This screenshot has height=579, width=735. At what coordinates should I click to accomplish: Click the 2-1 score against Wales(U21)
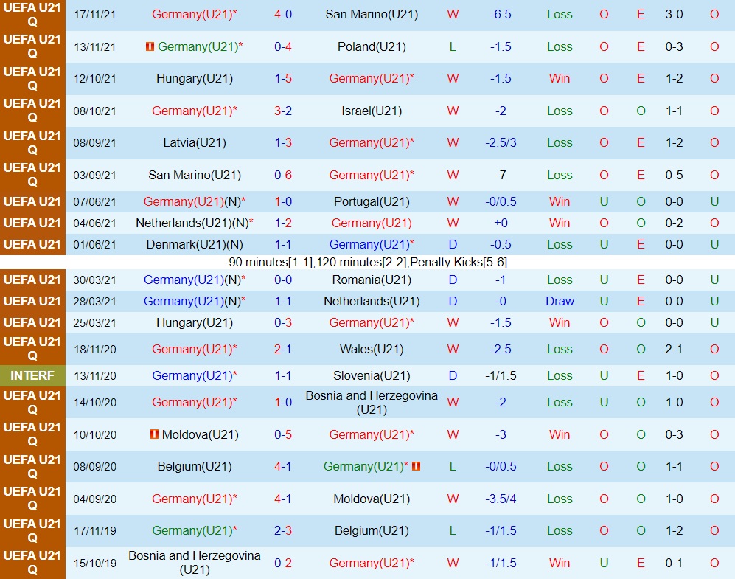pyautogui.click(x=283, y=350)
